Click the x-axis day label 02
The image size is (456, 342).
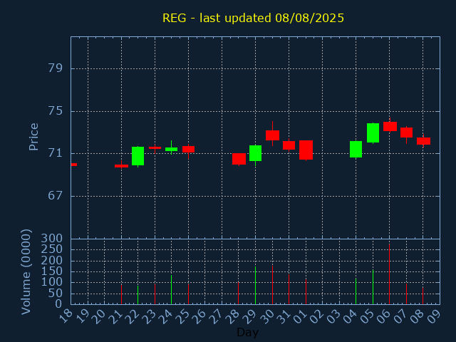click(x=318, y=316)
